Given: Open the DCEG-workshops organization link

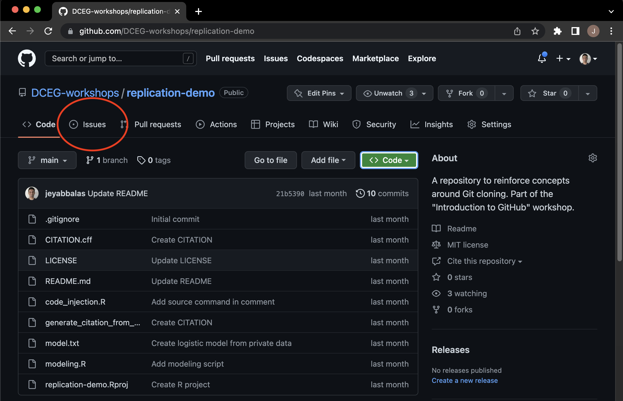Looking at the screenshot, I should pyautogui.click(x=75, y=93).
